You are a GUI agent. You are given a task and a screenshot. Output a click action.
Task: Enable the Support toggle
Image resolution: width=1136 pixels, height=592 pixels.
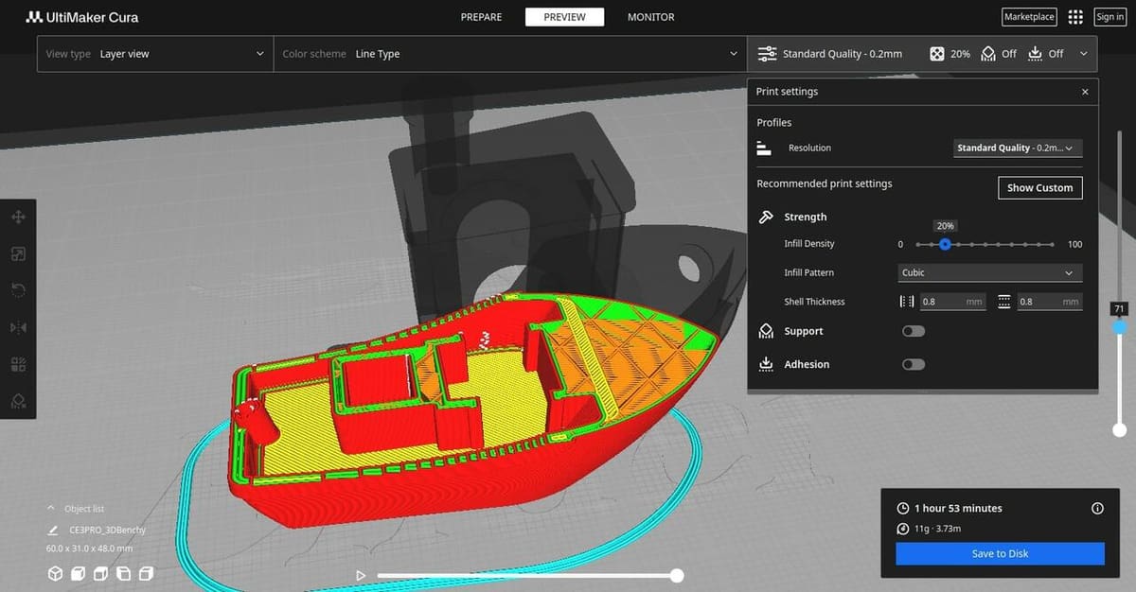tap(914, 331)
